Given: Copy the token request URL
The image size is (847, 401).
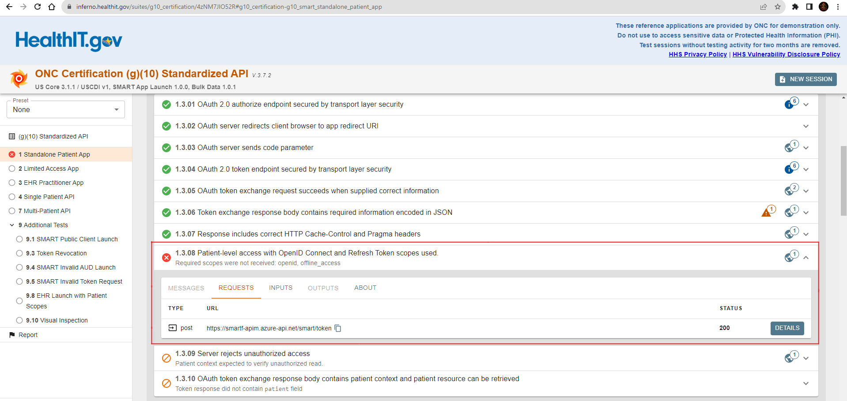Looking at the screenshot, I should (x=338, y=328).
